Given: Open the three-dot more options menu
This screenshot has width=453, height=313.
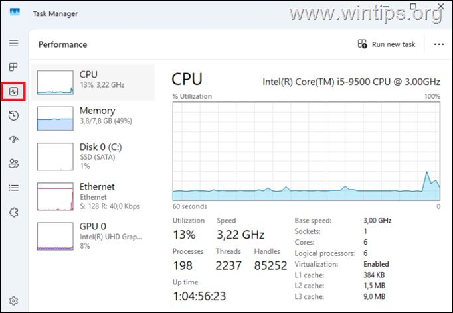Looking at the screenshot, I should pos(439,44).
